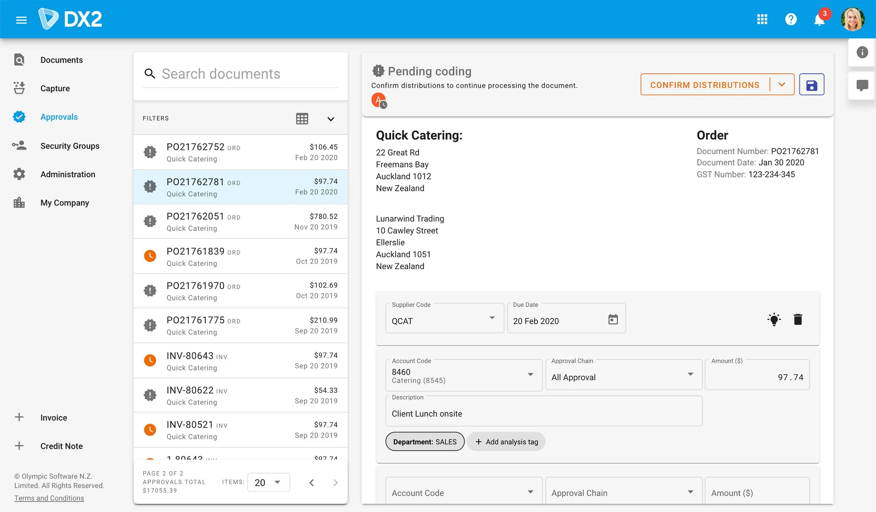Open the Terms and Conditions link

49,498
